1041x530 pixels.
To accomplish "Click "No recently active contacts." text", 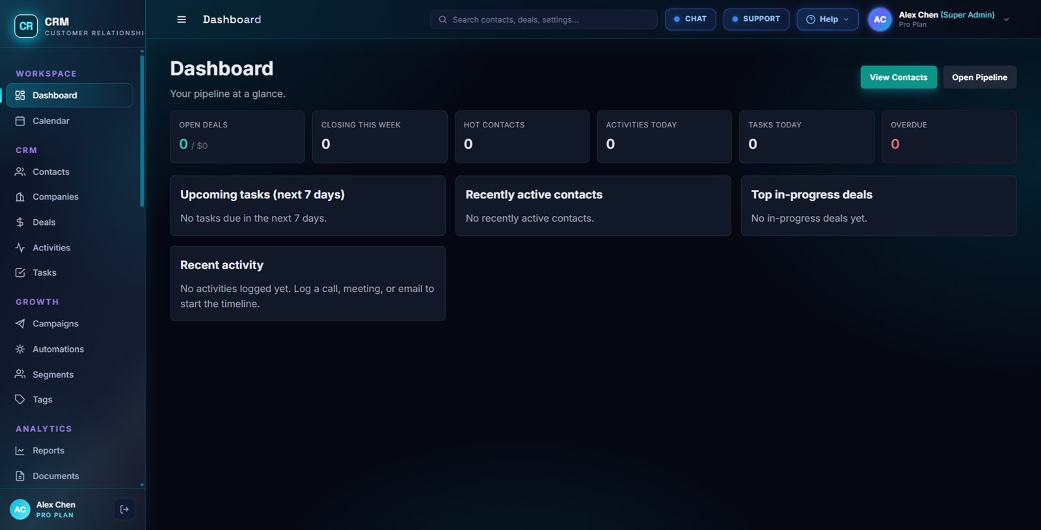I will coord(530,219).
